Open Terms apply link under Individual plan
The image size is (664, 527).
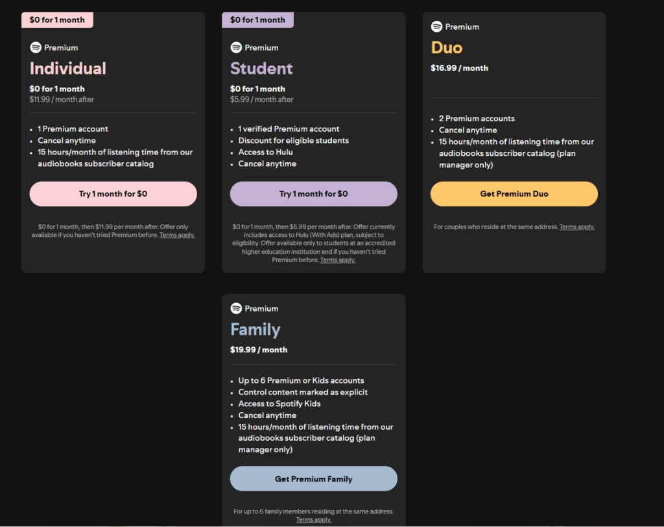pos(177,235)
